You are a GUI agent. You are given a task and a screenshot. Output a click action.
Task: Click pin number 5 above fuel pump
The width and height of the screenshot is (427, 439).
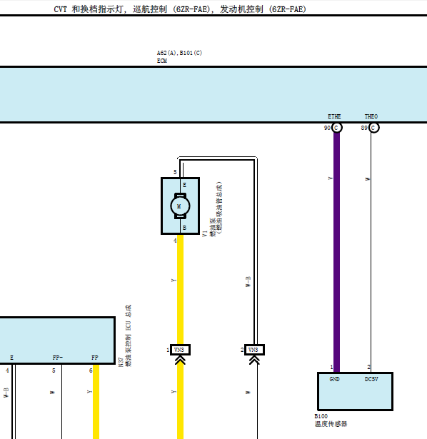pos(175,172)
